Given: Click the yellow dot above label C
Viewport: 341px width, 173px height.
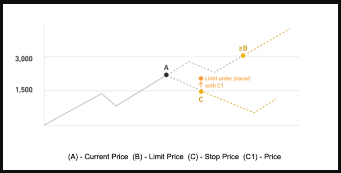Looking at the screenshot, I should click(x=201, y=91).
